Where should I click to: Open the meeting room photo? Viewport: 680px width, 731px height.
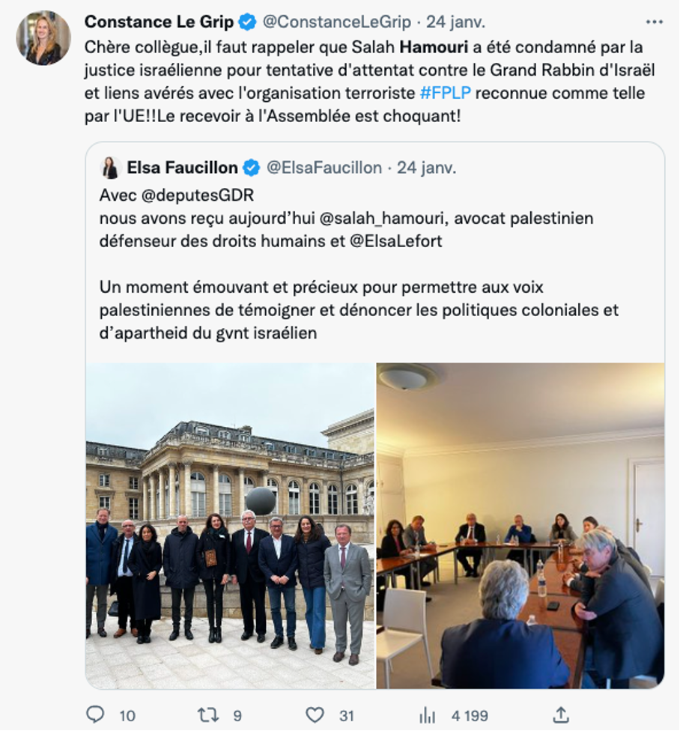click(x=520, y=526)
